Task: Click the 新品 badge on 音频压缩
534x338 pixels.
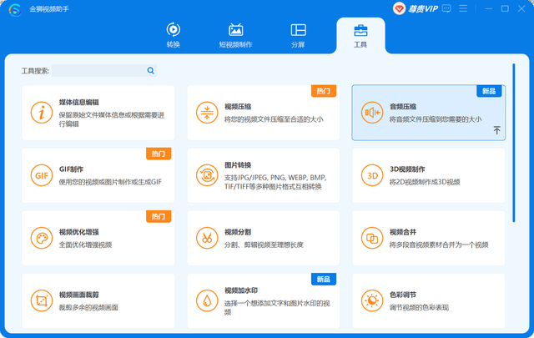Action: tap(489, 91)
